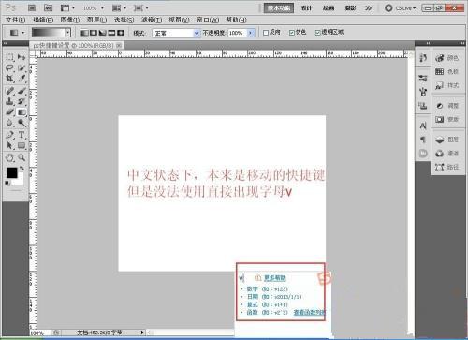Open the 编辑(E) menu
Image resolution: width=468 pixels, height=340 pixels.
[43, 20]
